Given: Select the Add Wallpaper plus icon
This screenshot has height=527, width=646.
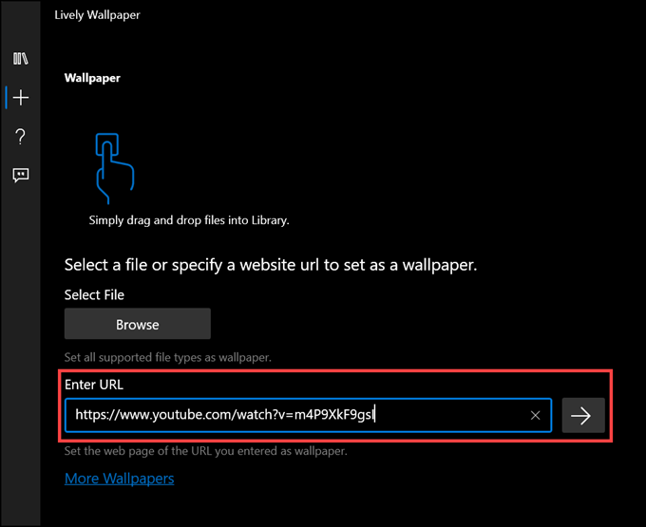Looking at the screenshot, I should 21,98.
